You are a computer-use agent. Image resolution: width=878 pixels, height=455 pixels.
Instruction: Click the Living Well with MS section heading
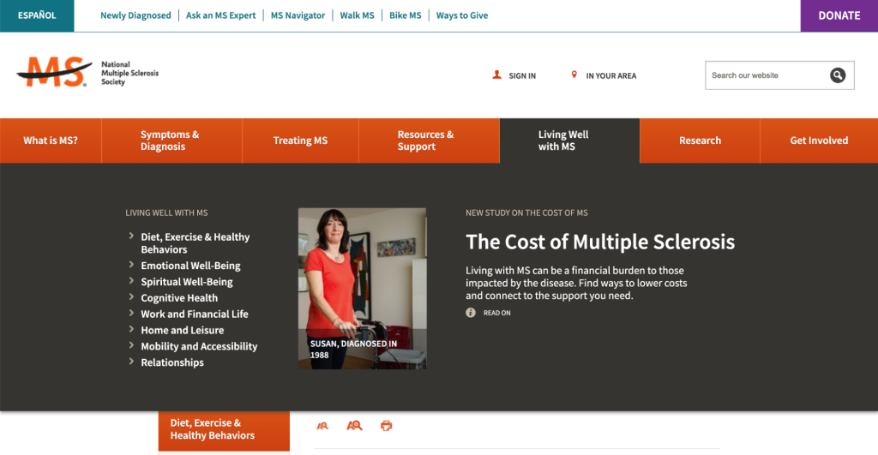point(166,213)
